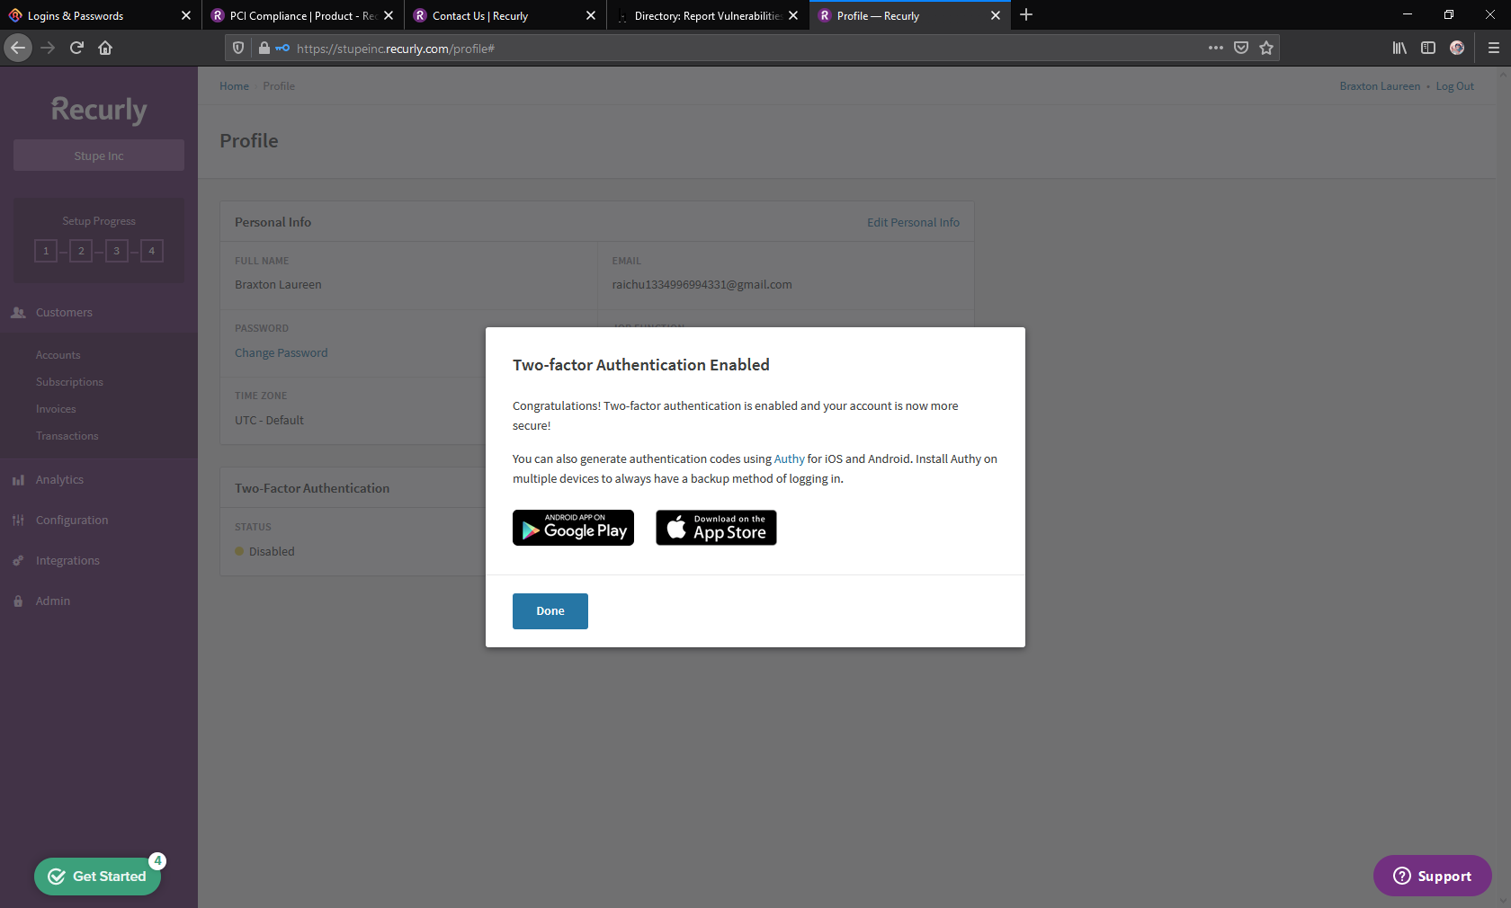Open Transactions in the sidebar

(67, 436)
